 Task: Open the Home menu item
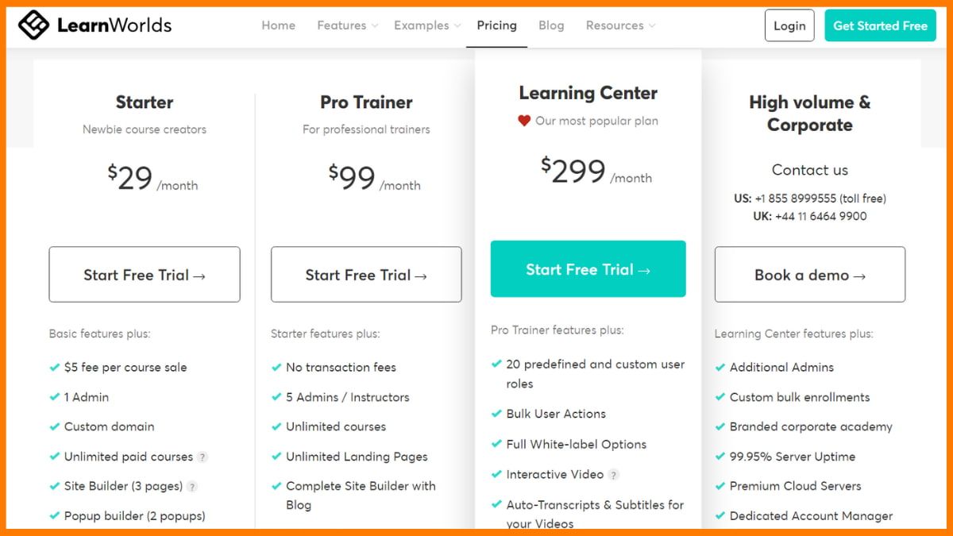278,25
